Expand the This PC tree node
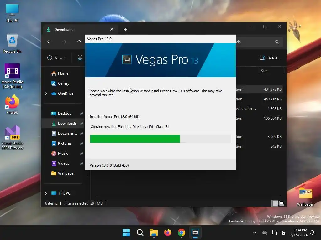Viewport: 321px width, 240px height. [x=46, y=193]
